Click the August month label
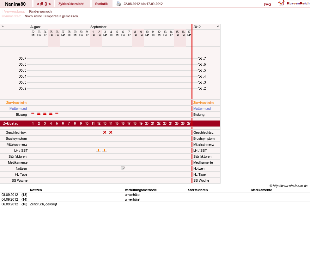 35,27
